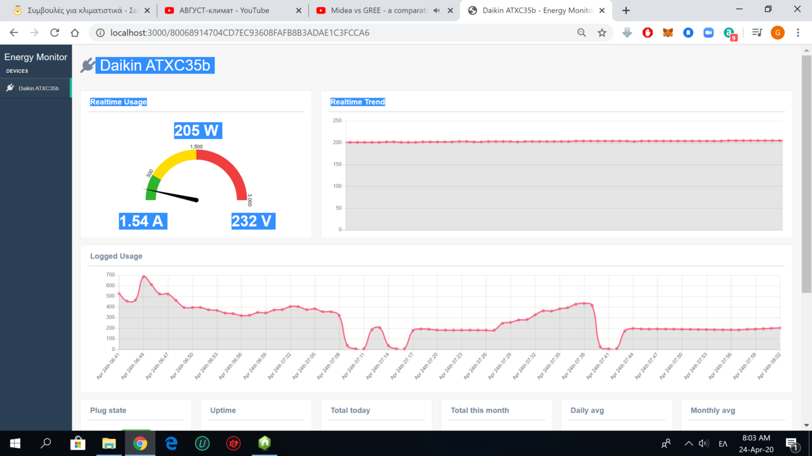
Task: Click the 1.54 A current reading
Action: tap(142, 221)
